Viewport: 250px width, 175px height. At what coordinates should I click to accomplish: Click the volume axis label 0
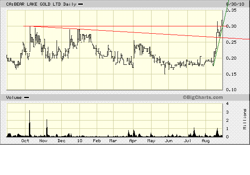pyautogui.click(x=228, y=137)
